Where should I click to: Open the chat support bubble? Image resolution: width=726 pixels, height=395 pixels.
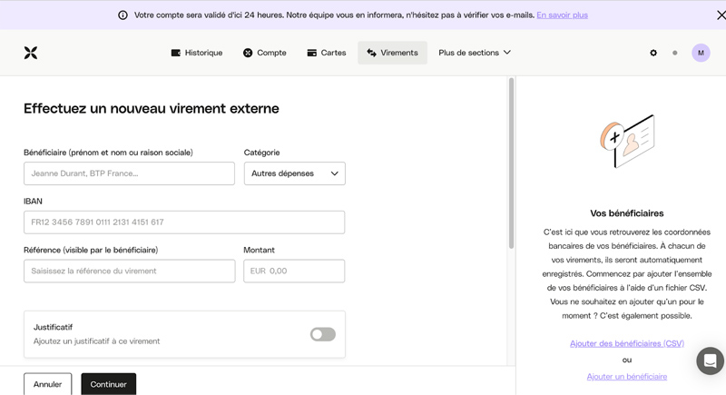coord(711,360)
